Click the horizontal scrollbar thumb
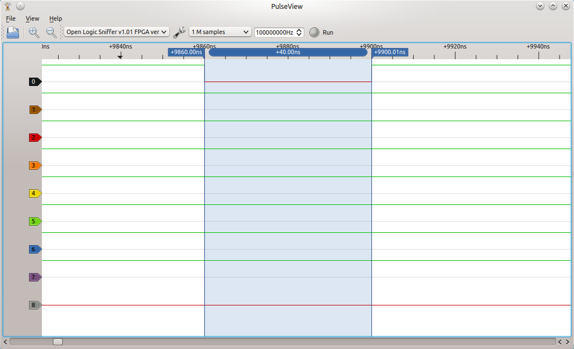Image resolution: width=574 pixels, height=349 pixels. 58,342
